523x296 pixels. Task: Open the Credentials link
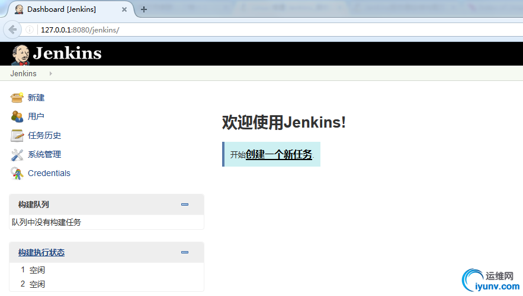pos(49,173)
